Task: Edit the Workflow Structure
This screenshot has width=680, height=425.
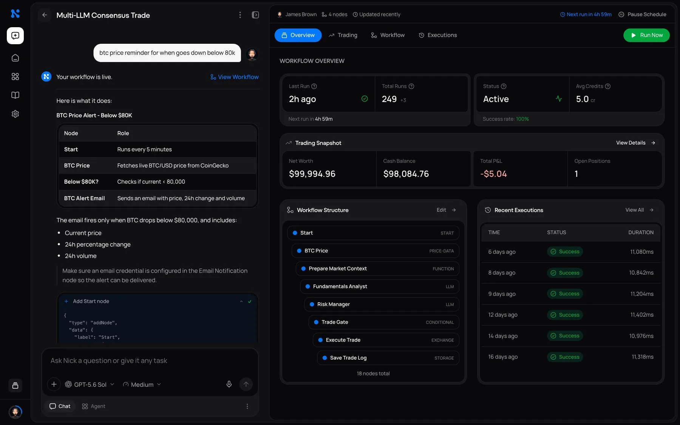Action: tap(446, 210)
